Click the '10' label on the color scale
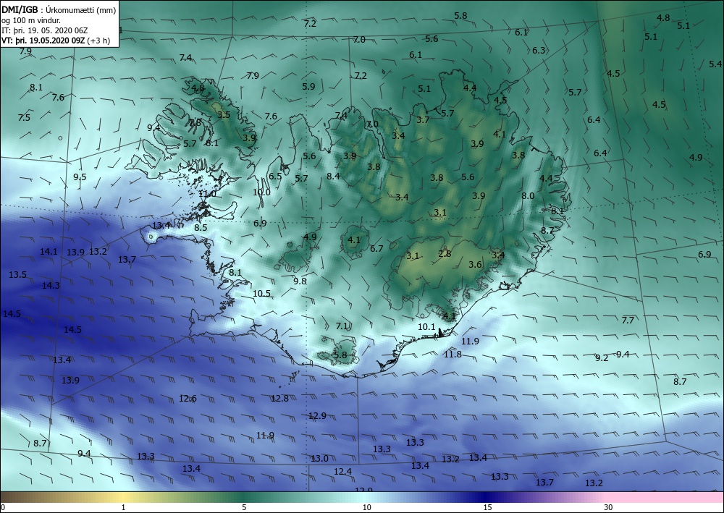The image size is (724, 513). (x=366, y=507)
